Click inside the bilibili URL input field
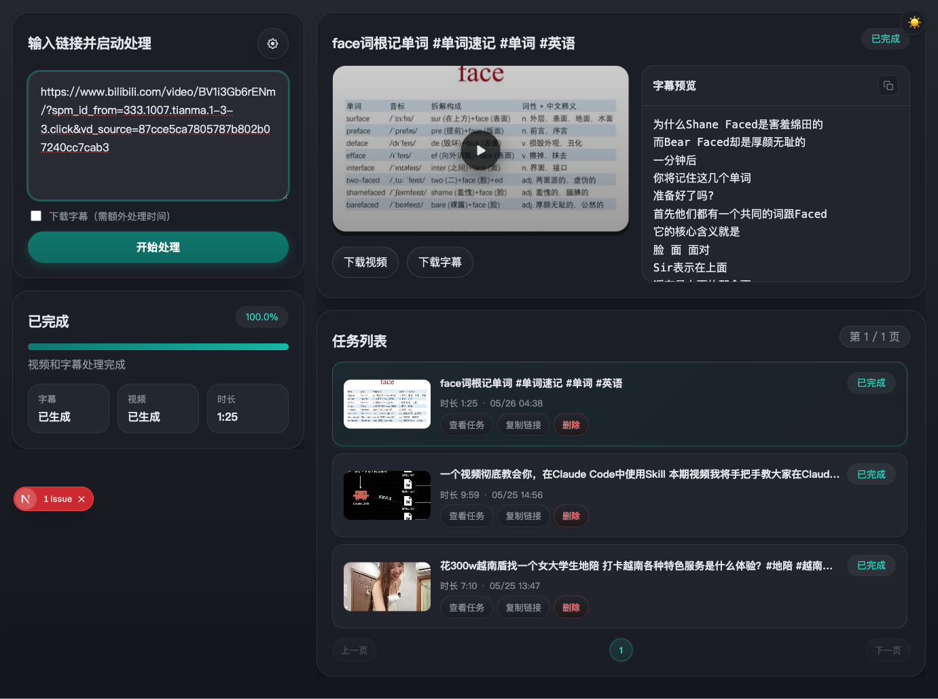The height and width of the screenshot is (699, 938). coord(158,136)
